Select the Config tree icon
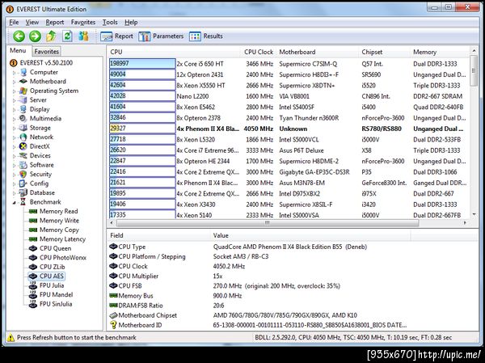 [x=23, y=184]
